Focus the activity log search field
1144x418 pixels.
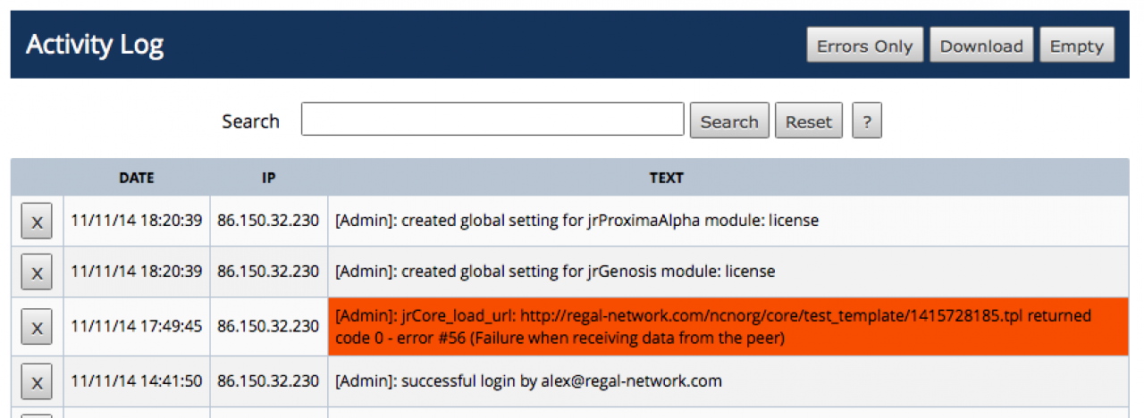click(492, 120)
